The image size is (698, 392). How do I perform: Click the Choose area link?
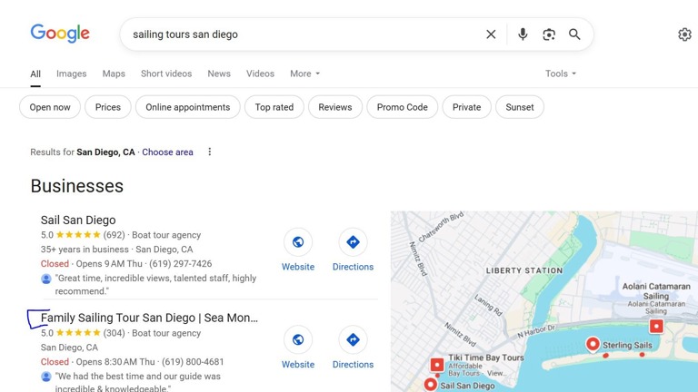[167, 152]
